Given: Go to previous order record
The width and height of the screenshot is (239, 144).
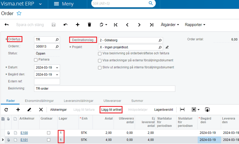Looking at the screenshot, I should pyautogui.click(x=127, y=25).
